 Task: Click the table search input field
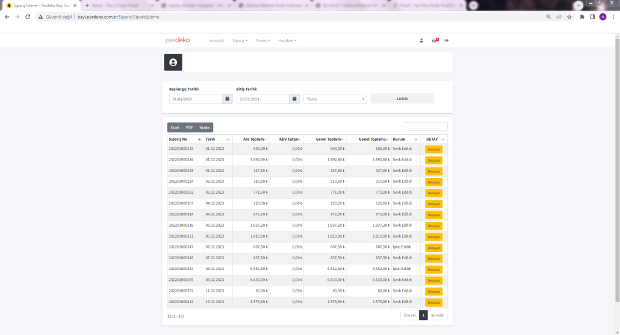point(425,126)
